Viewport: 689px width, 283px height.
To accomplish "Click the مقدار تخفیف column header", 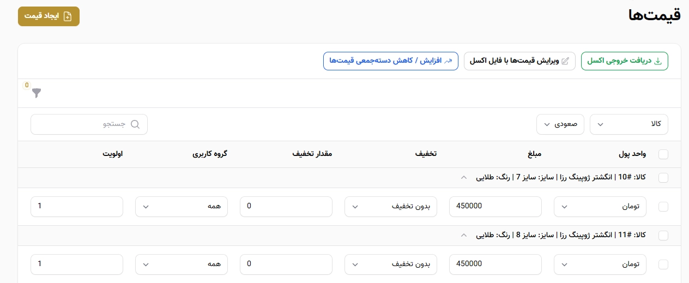I will [x=312, y=154].
